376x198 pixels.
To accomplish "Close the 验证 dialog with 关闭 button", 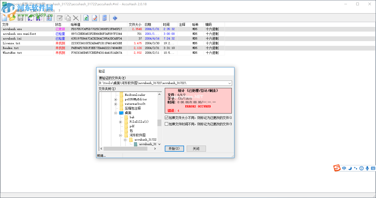I will [x=196, y=148].
